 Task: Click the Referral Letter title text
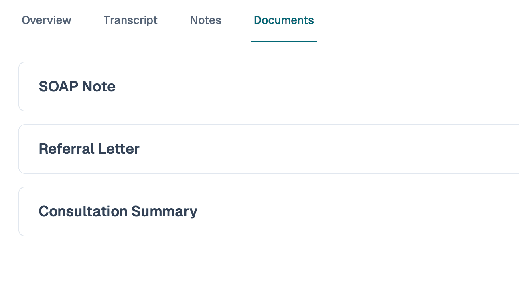coord(89,149)
